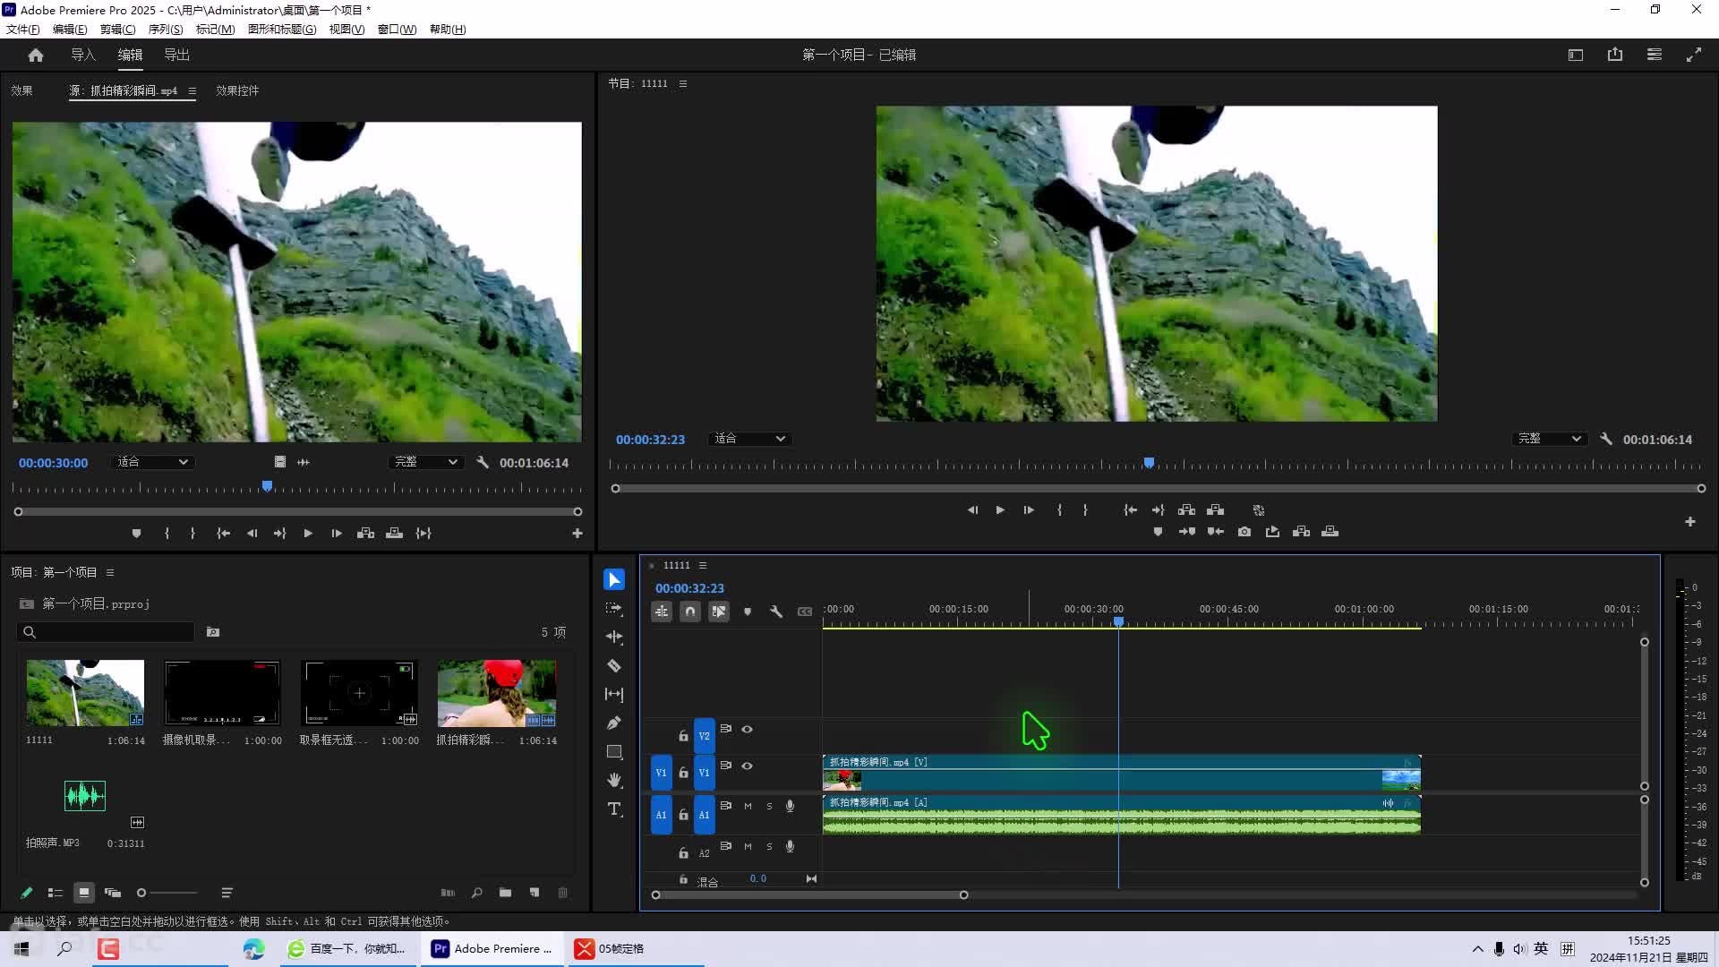Select the Track Select Forward tool
Screen dimensions: 1719x967
(x=614, y=609)
